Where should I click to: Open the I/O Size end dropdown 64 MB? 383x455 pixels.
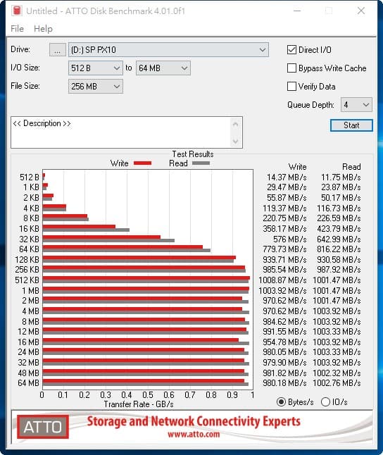pyautogui.click(x=163, y=68)
